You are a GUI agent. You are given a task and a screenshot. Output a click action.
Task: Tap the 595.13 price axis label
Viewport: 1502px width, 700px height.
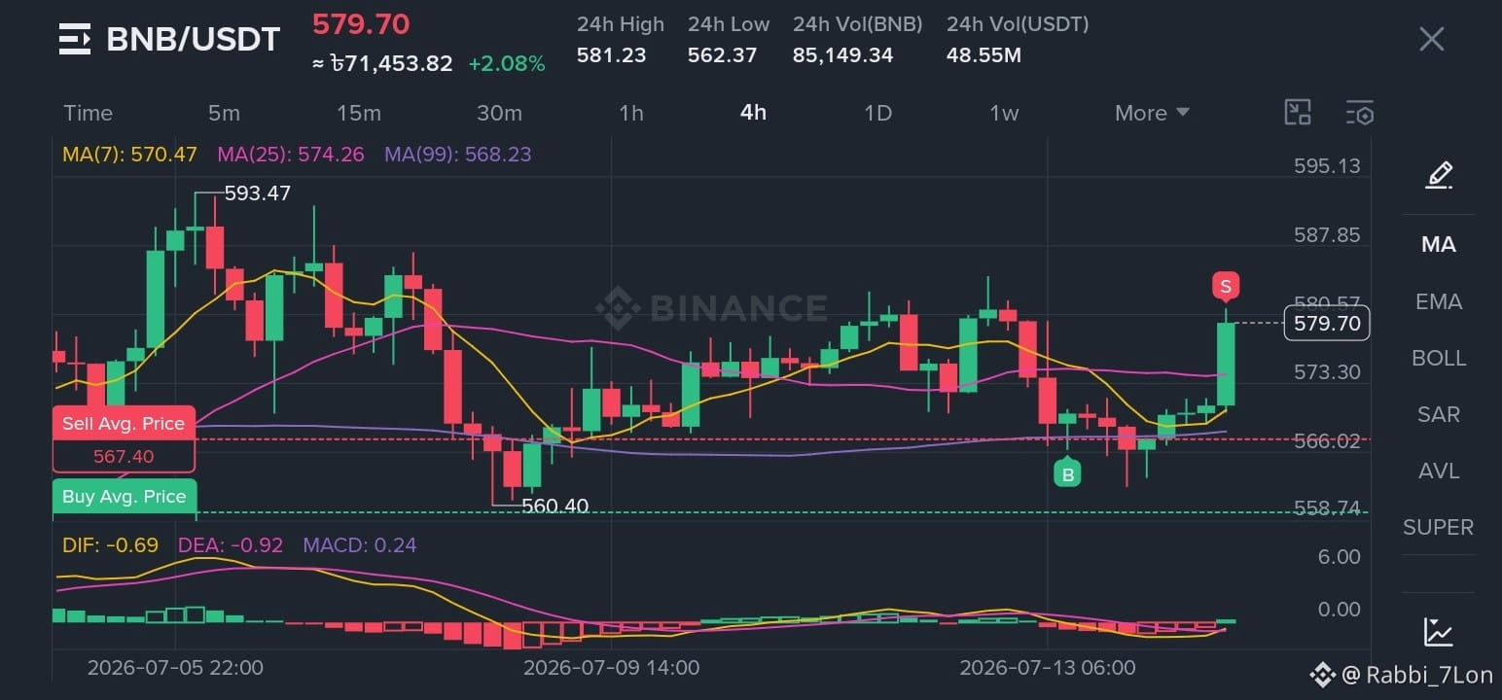pos(1327,165)
